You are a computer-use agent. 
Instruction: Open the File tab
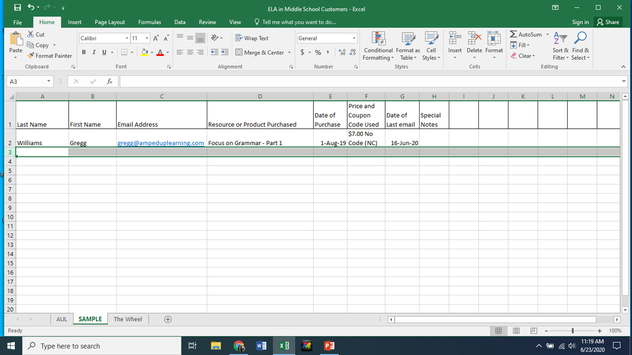click(18, 22)
